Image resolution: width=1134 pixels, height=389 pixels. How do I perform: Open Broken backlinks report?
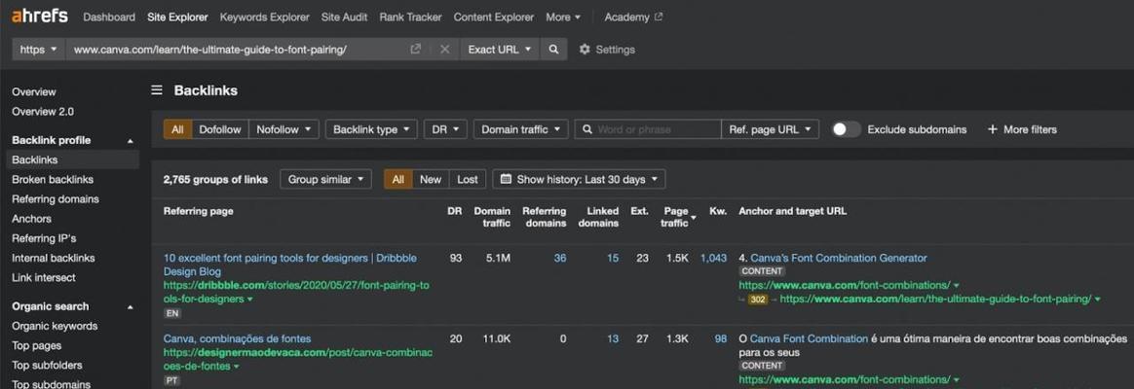(x=53, y=179)
